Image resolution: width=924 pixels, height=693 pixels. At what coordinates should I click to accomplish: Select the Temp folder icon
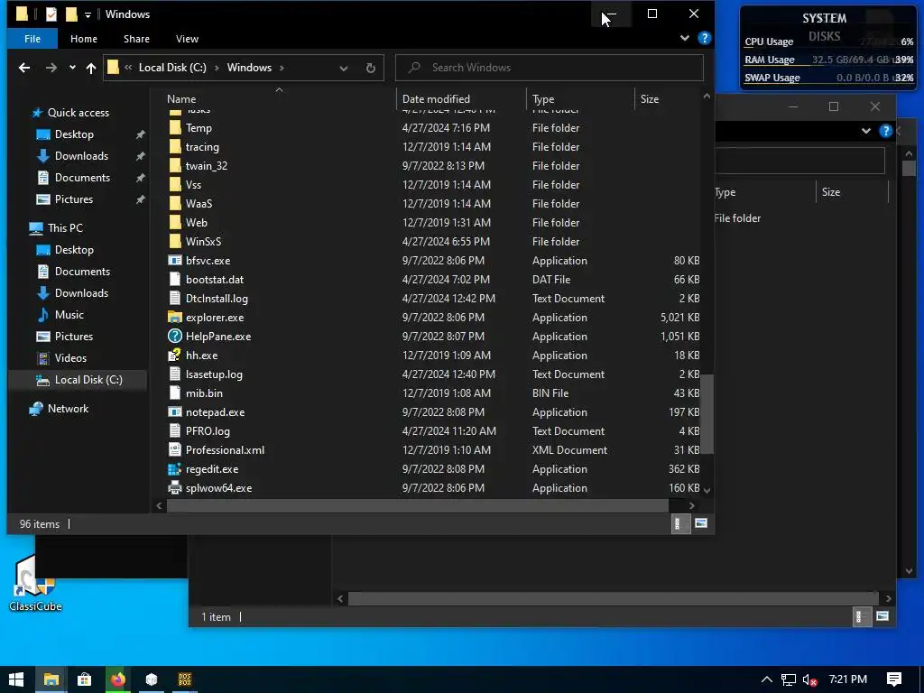[174, 128]
